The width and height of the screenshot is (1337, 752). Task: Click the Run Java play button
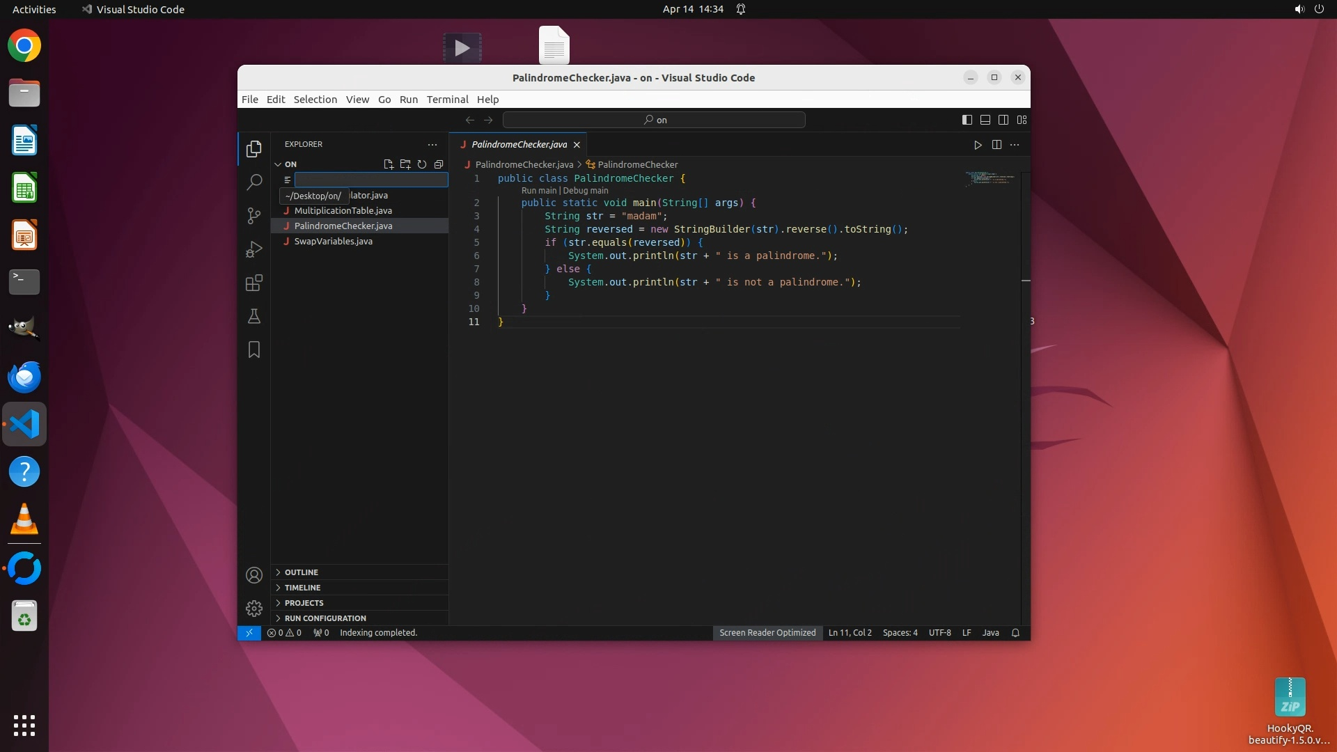point(978,145)
